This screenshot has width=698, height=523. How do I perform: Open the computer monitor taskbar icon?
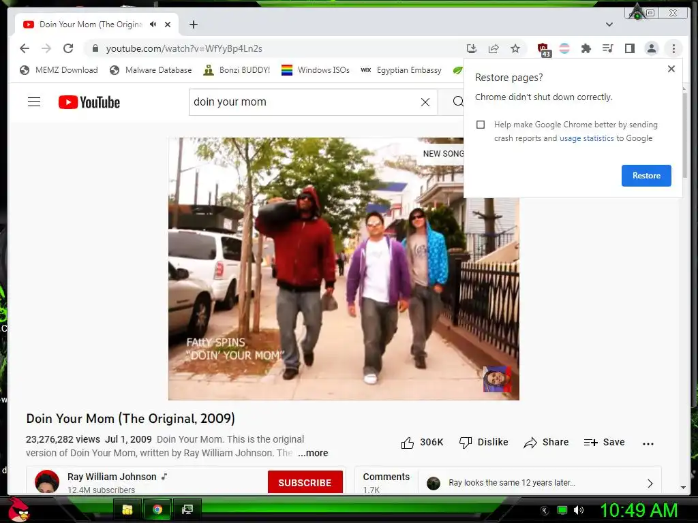tap(187, 509)
